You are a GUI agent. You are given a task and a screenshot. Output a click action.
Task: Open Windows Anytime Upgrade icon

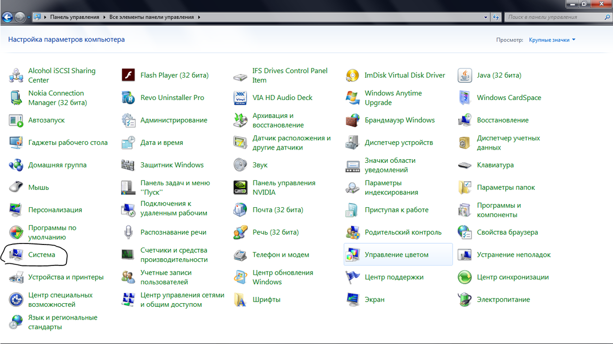[352, 97]
